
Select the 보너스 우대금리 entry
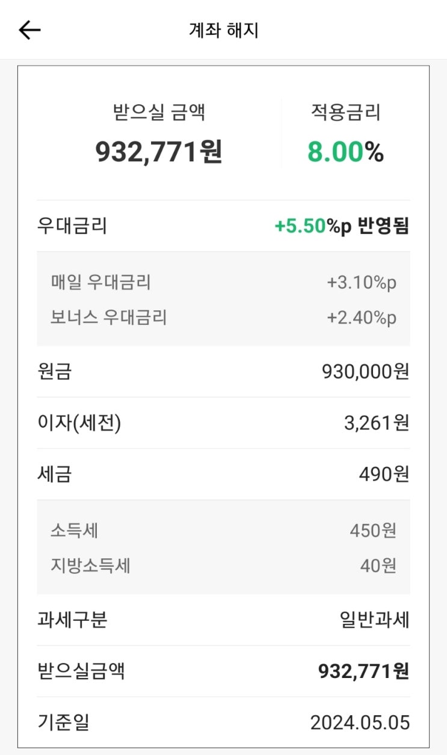(109, 317)
